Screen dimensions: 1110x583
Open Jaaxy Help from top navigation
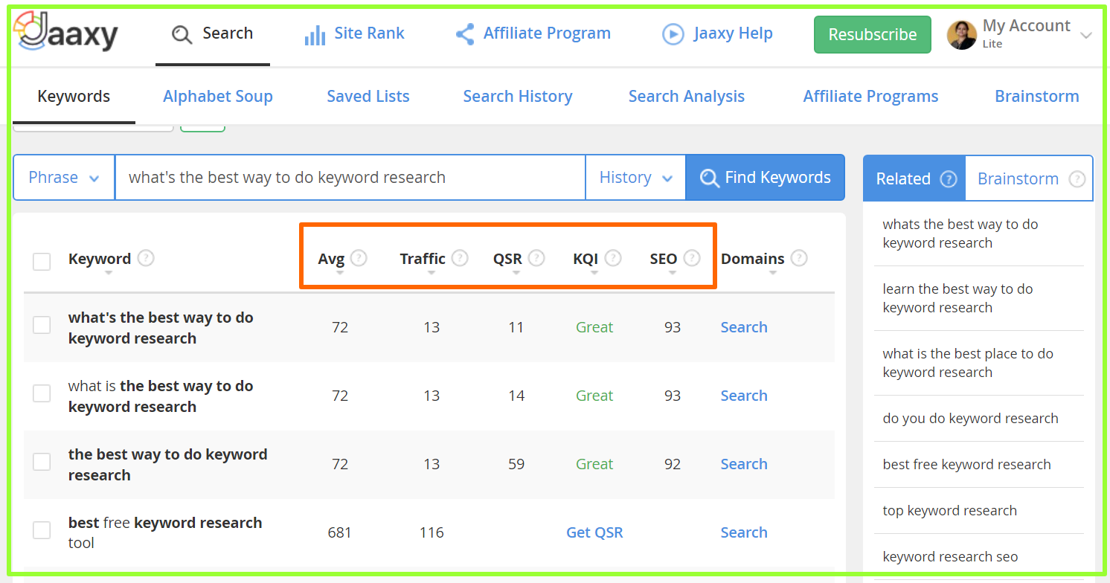click(717, 34)
